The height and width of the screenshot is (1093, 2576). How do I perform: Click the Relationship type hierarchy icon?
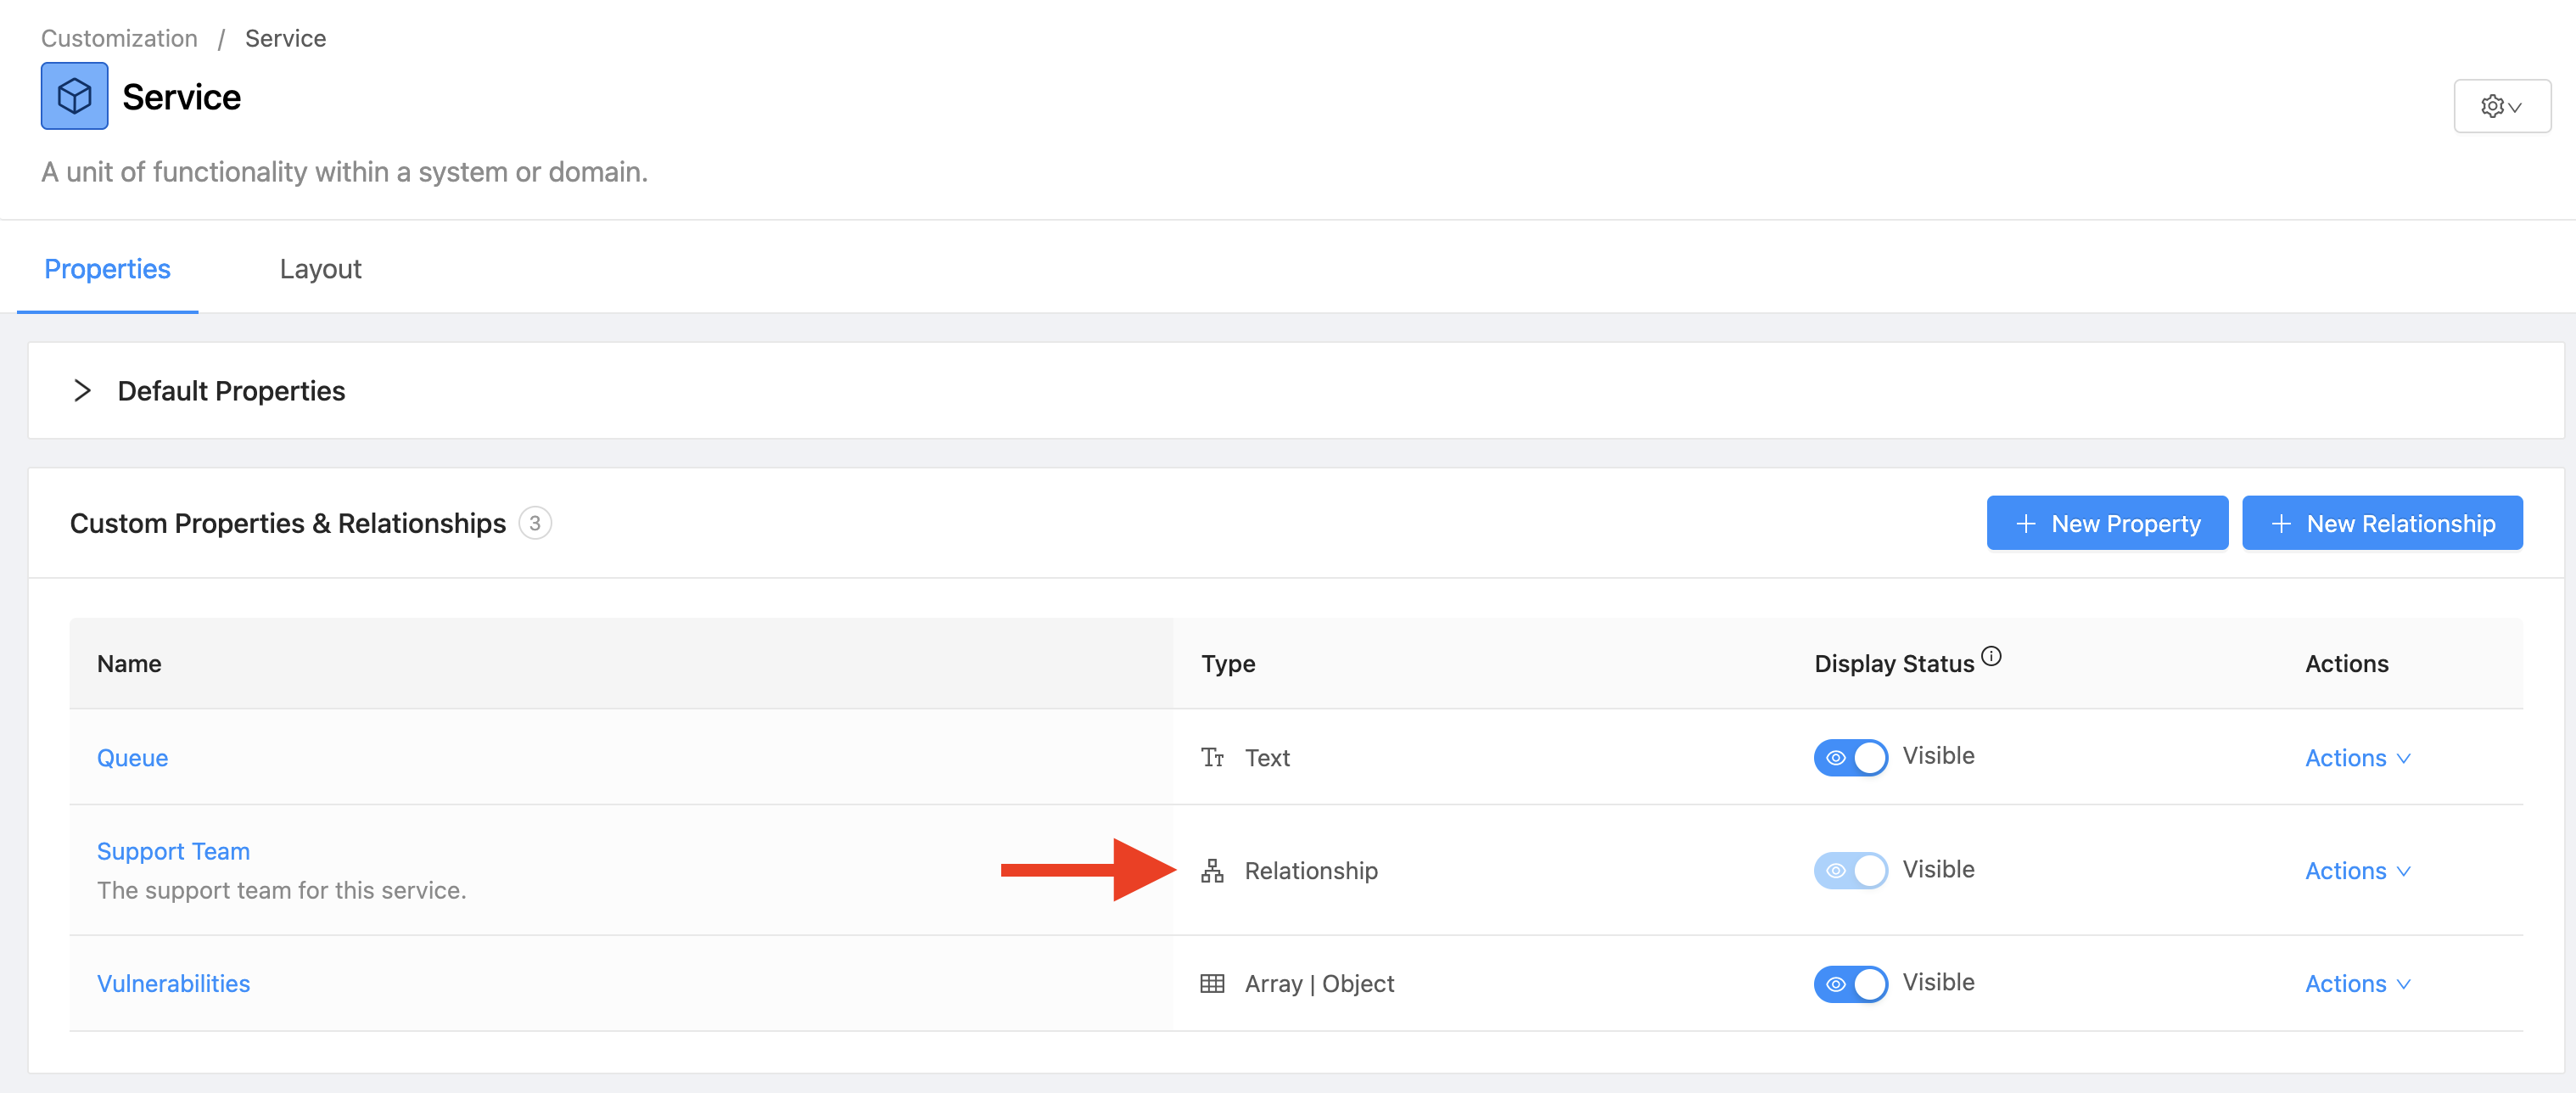pyautogui.click(x=1212, y=870)
